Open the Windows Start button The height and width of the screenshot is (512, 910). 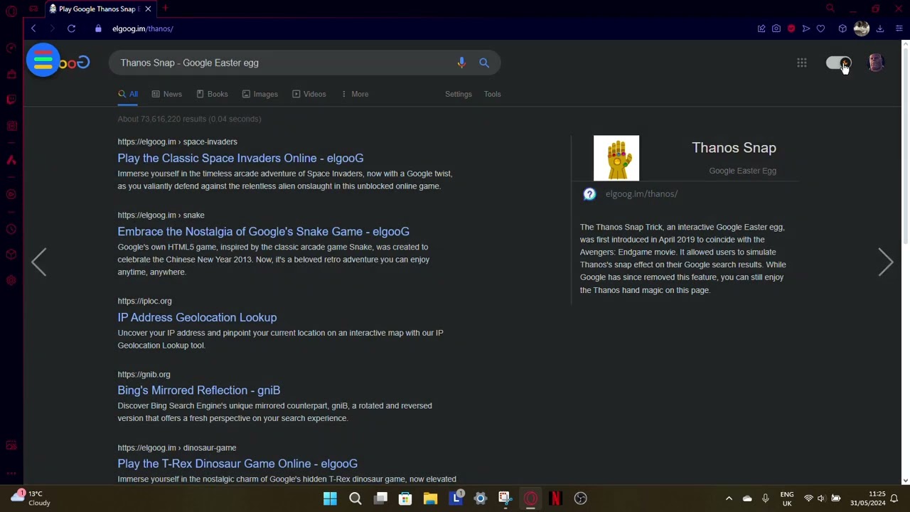(330, 498)
